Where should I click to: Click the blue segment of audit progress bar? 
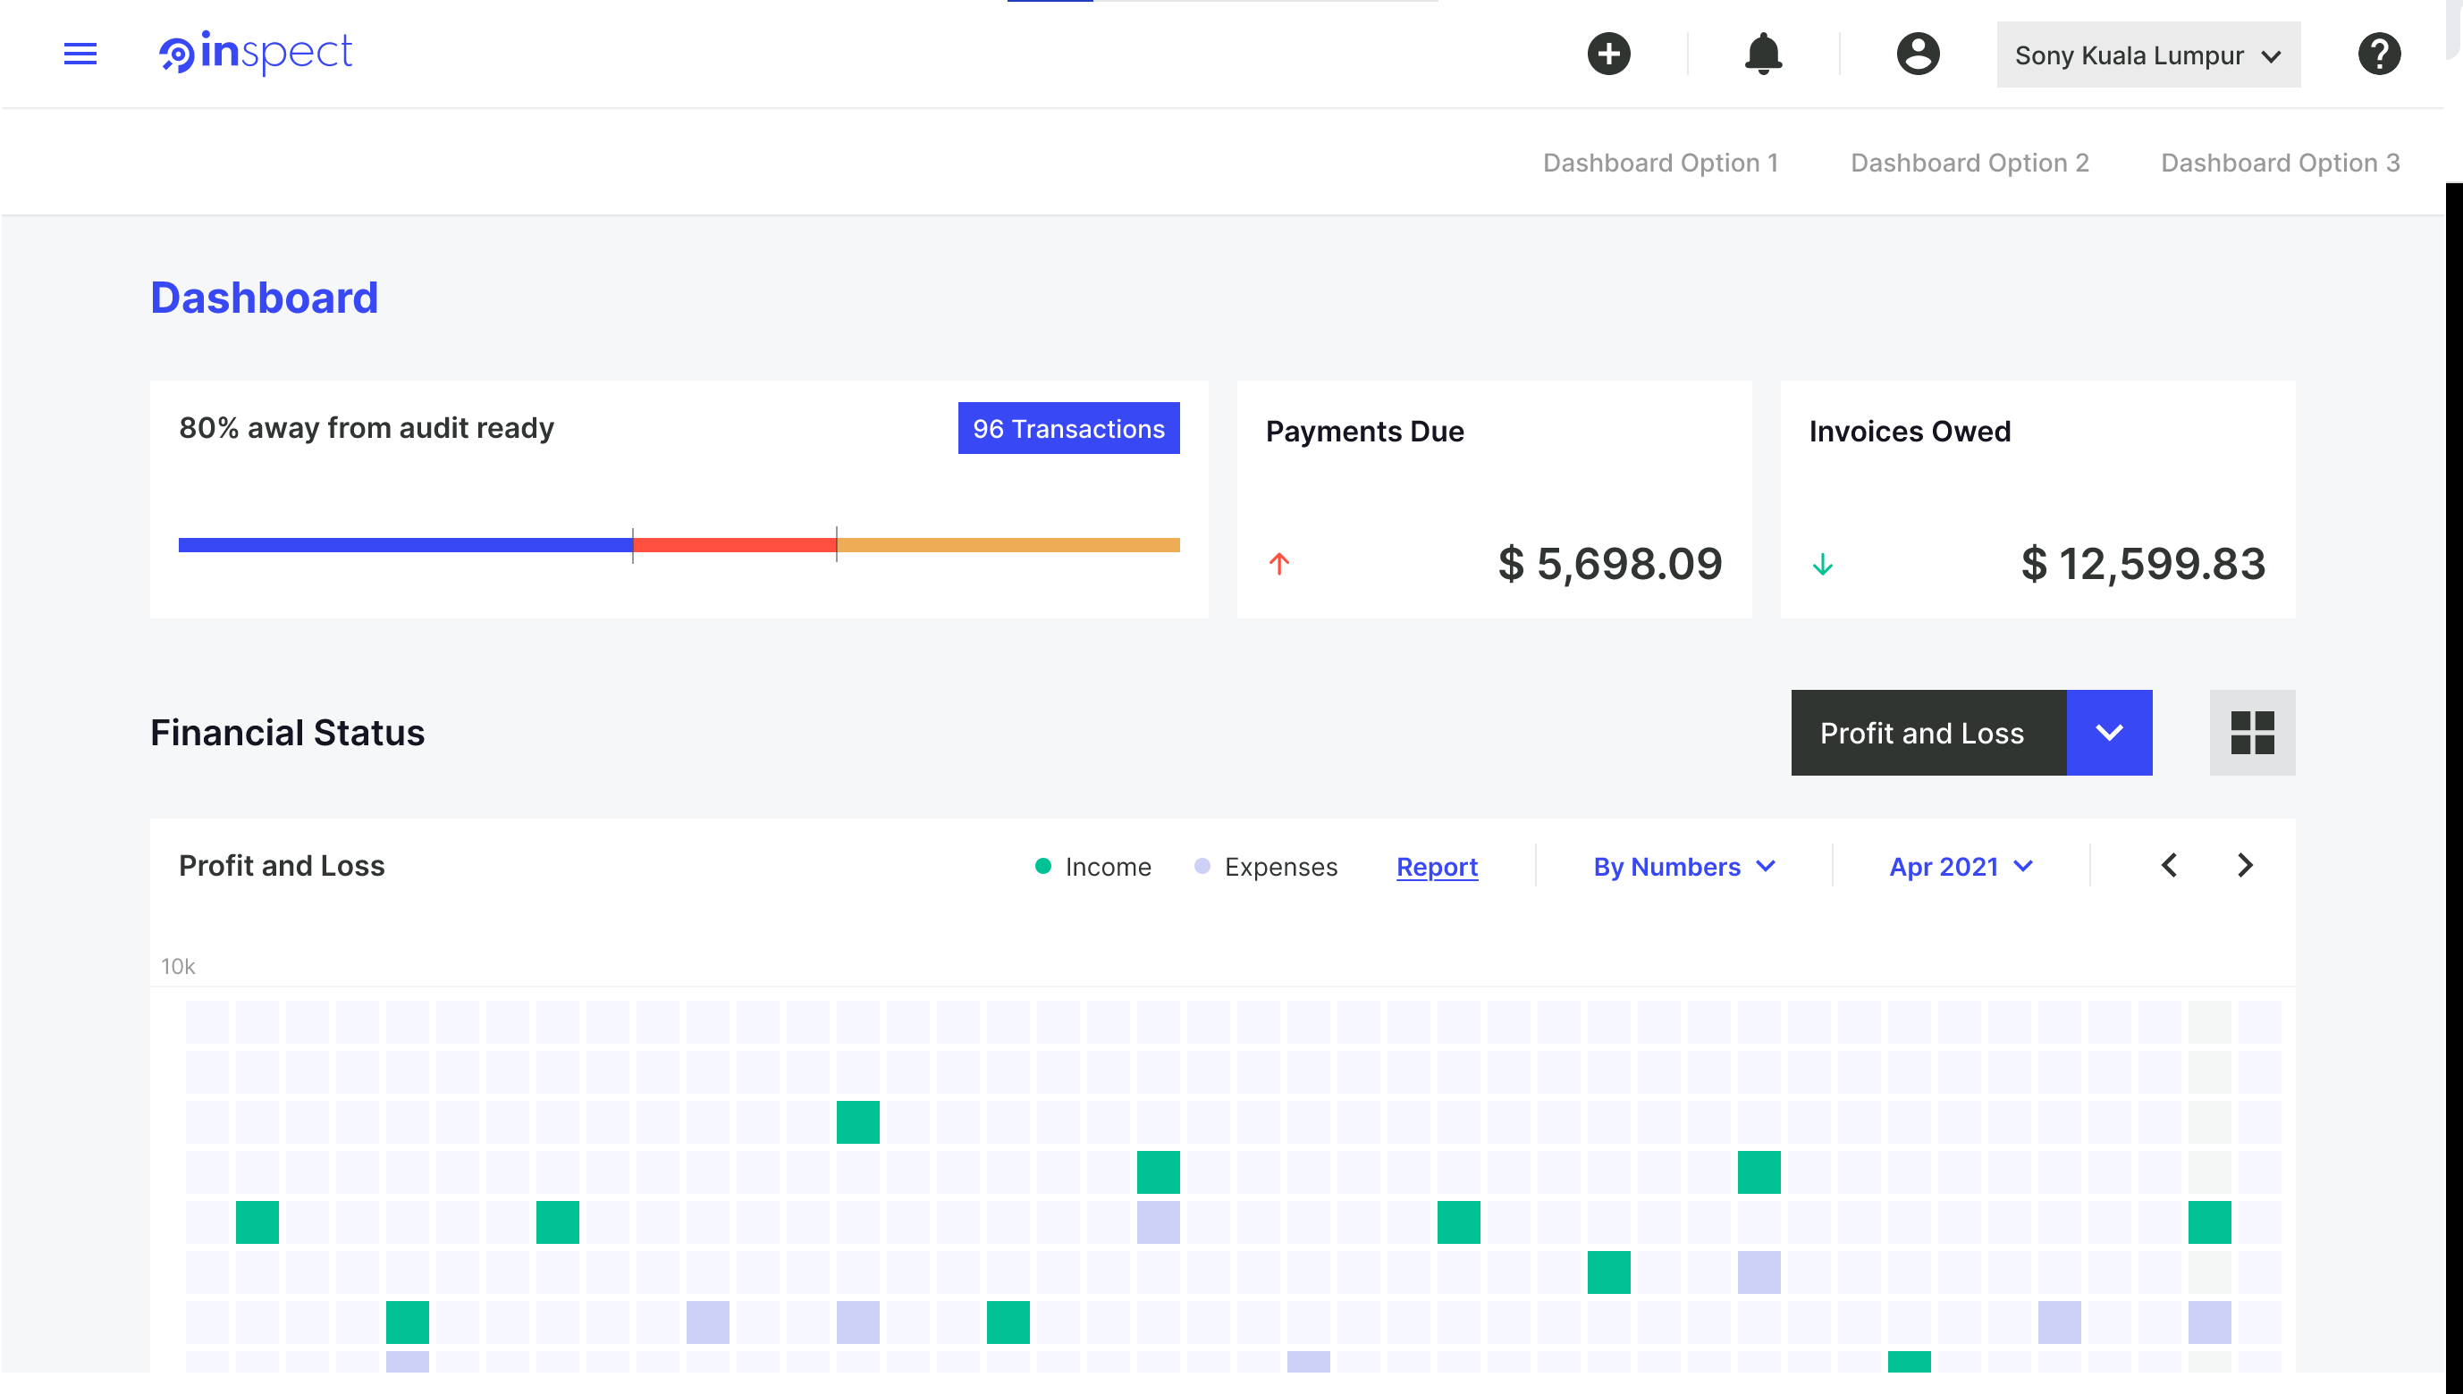click(x=405, y=545)
